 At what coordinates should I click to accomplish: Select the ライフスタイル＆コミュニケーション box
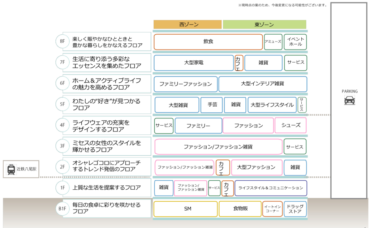pos(271,188)
